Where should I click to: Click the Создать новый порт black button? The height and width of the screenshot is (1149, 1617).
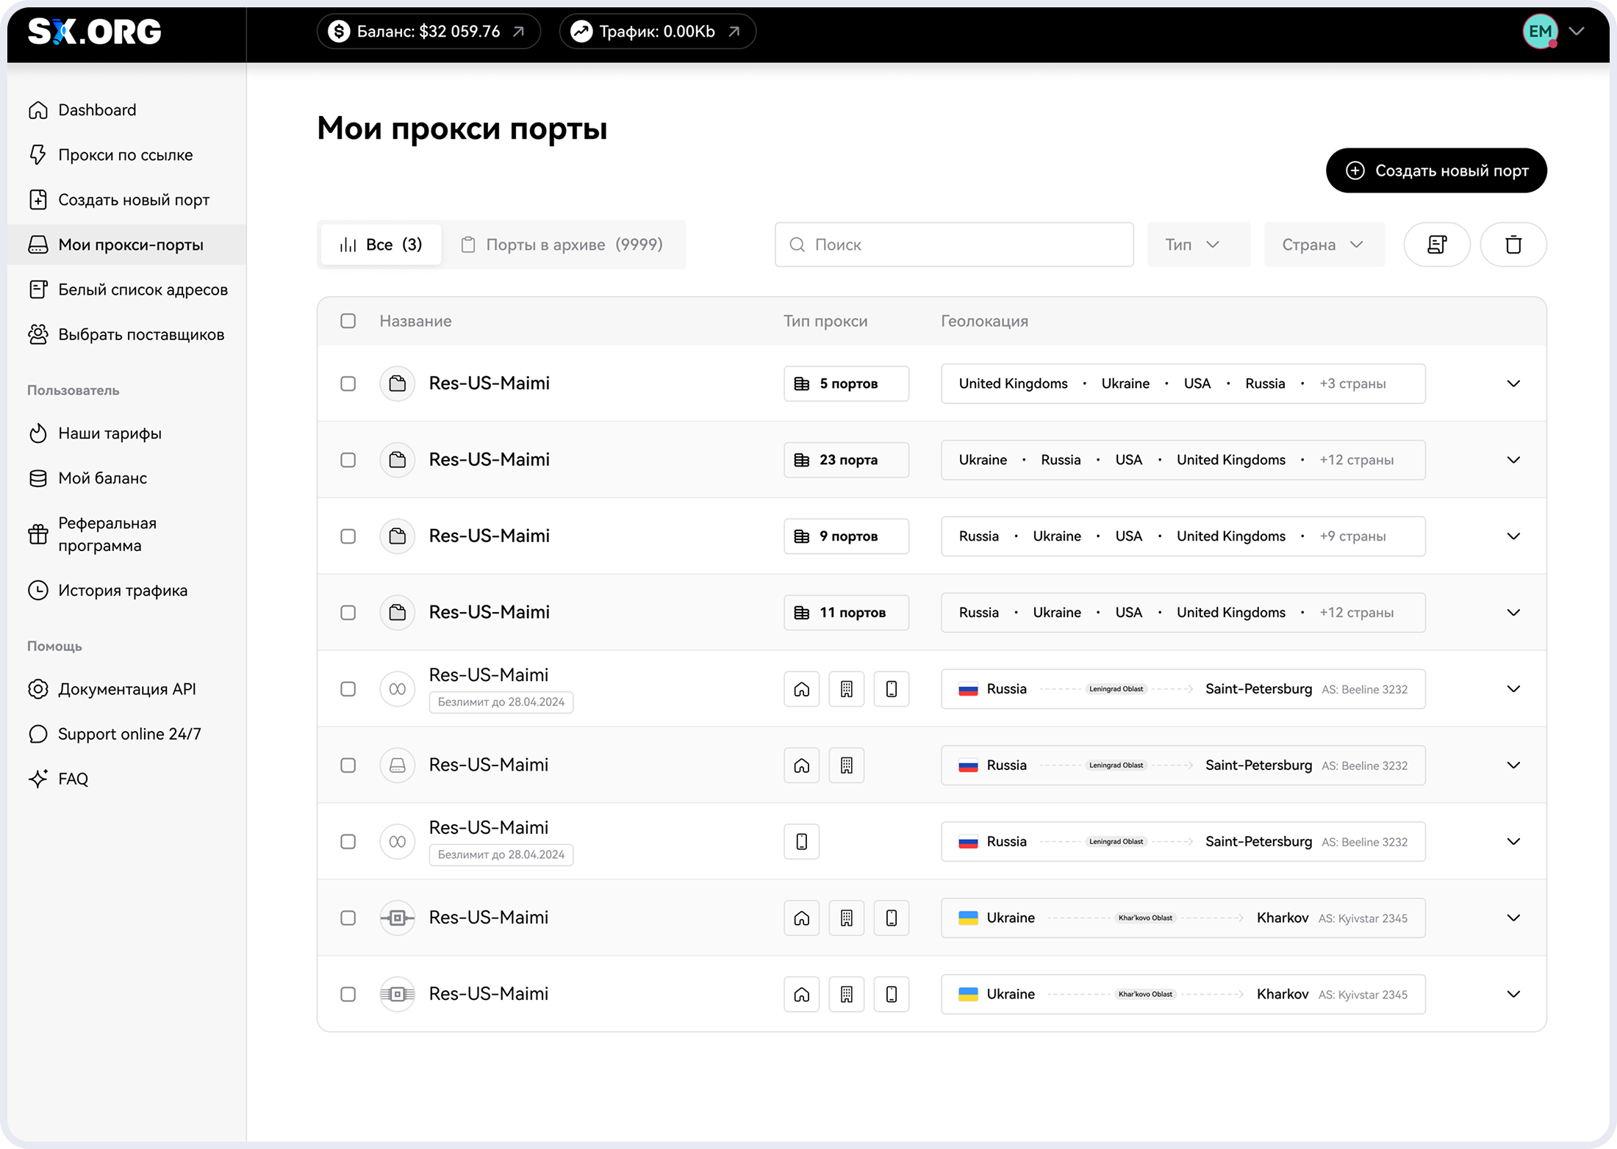(1435, 170)
